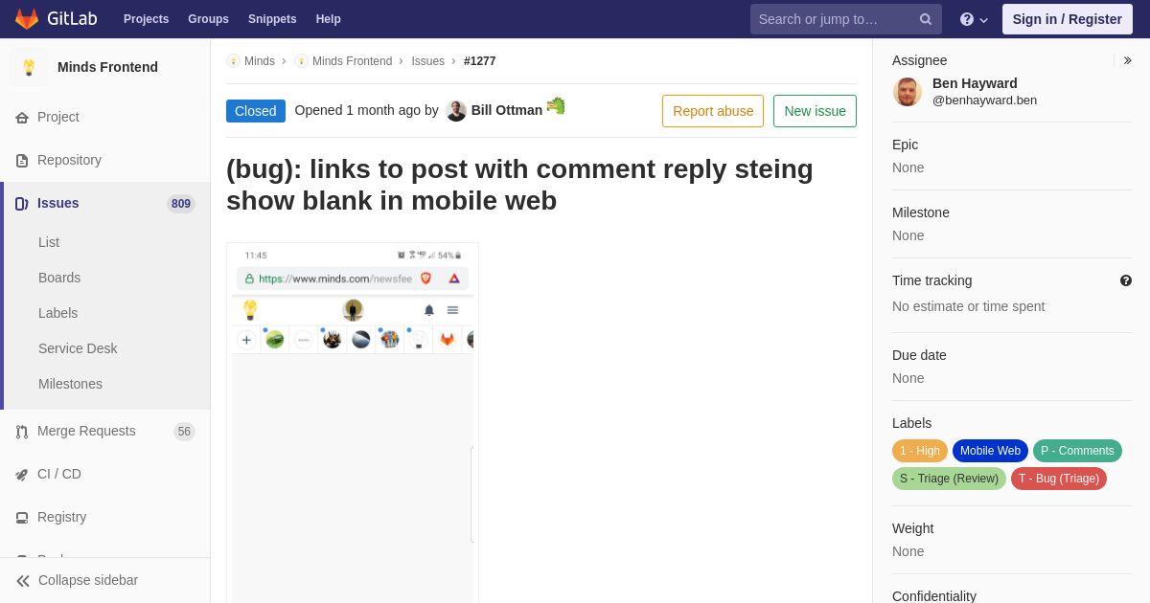Focus the Search or jump to field
1150x603 pixels.
click(x=845, y=19)
